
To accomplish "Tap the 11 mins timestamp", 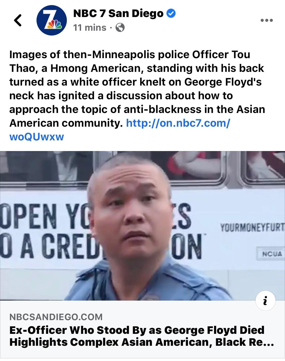I will click(x=90, y=27).
